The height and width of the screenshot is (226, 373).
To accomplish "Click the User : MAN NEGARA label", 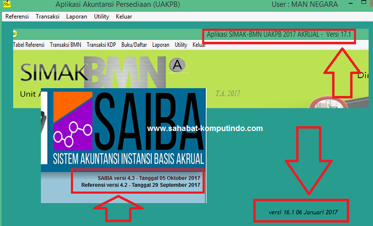I will click(x=305, y=4).
